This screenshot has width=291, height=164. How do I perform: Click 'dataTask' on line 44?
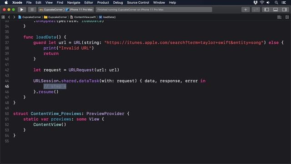[x=89, y=81]
